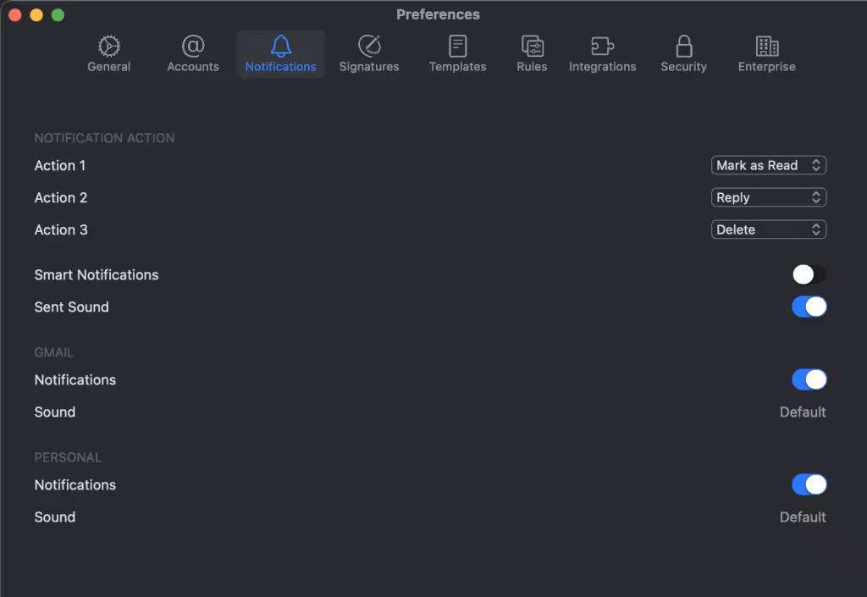Click the Action 2 label
This screenshot has height=597, width=867.
coord(61,197)
